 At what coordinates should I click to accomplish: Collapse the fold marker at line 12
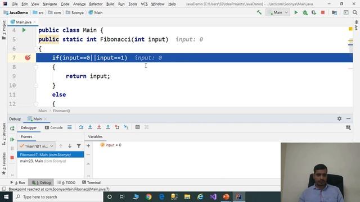click(35, 104)
